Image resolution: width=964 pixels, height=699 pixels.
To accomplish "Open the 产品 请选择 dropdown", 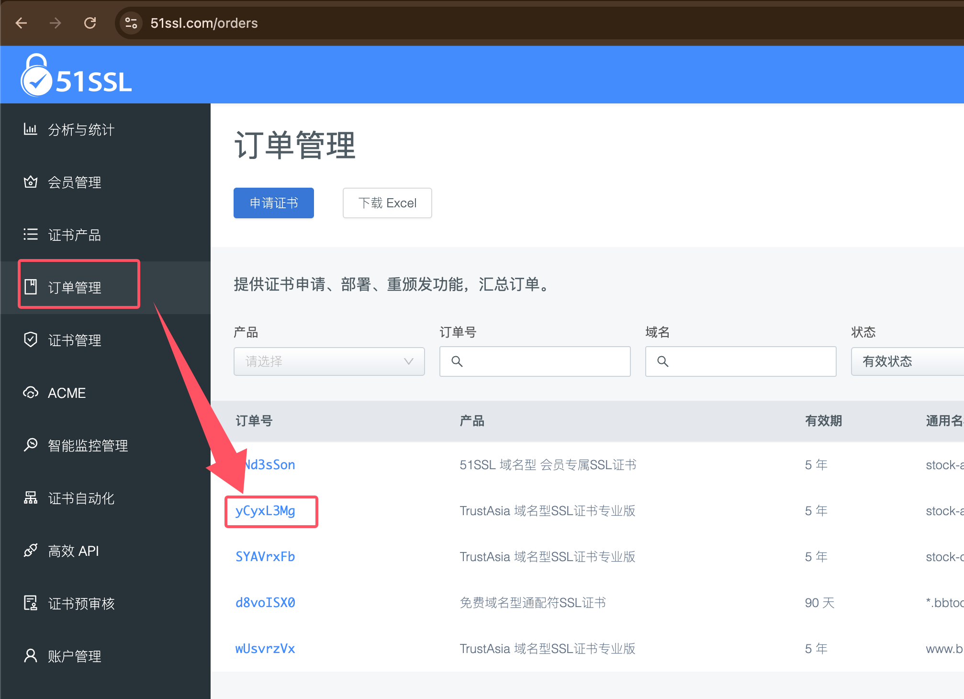I will (329, 361).
